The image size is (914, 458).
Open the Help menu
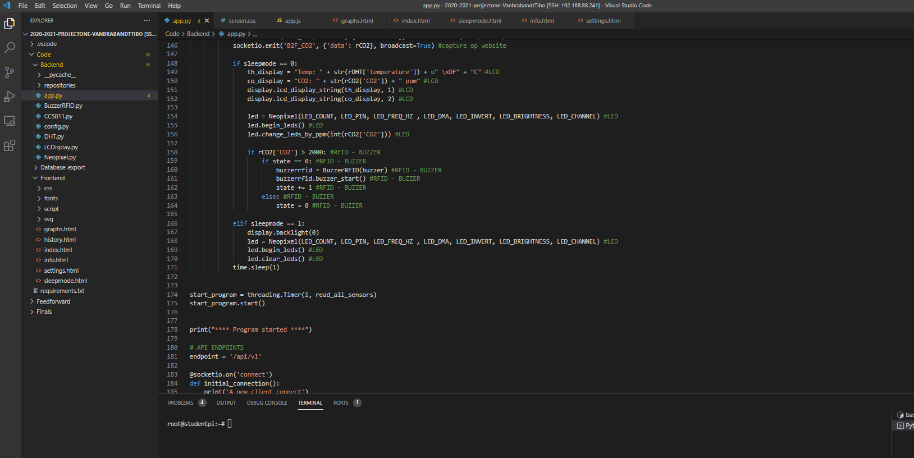(x=175, y=6)
